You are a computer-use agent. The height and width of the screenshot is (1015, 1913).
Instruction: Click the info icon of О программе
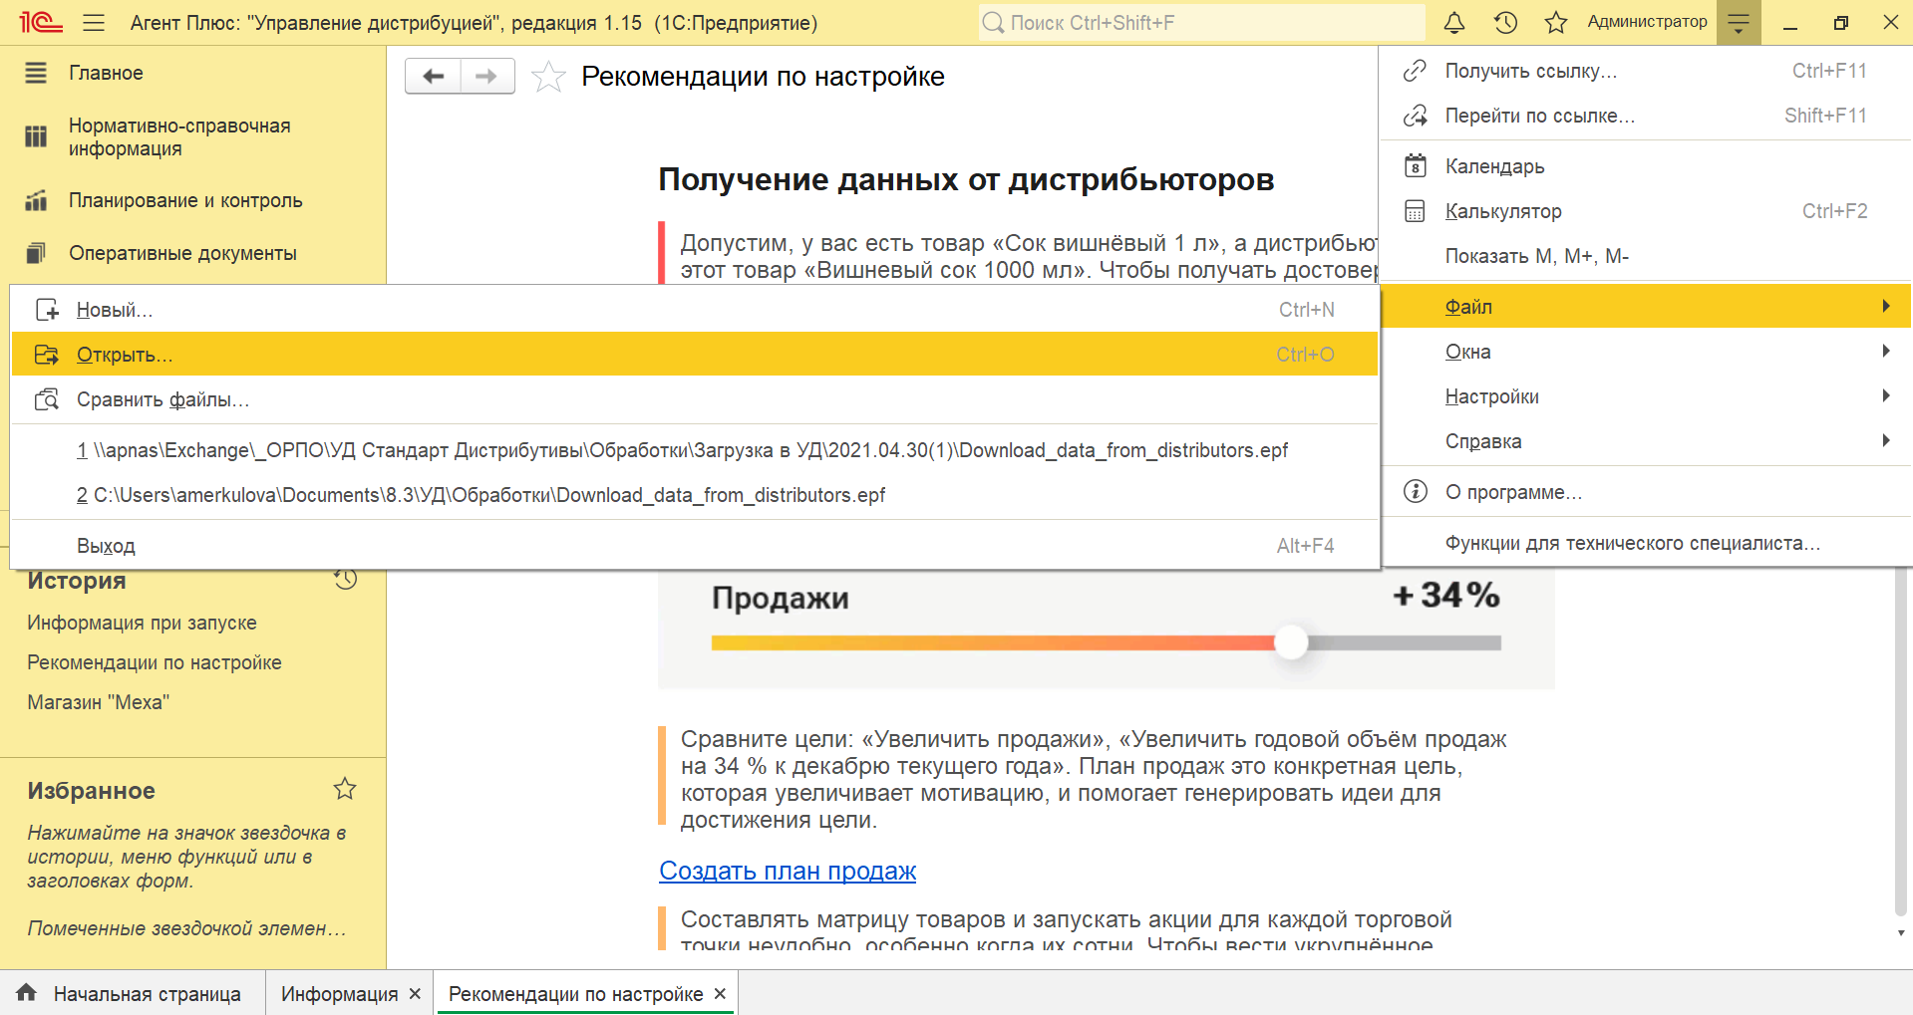tap(1415, 492)
